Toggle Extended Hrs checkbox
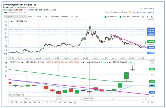 (105, 17)
